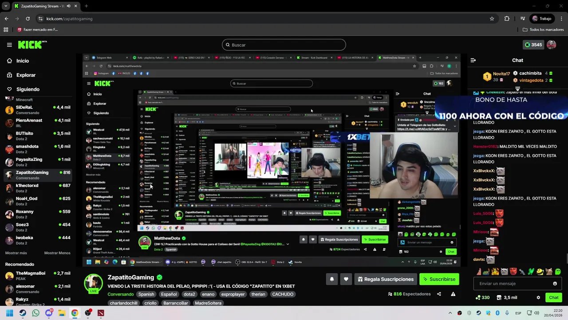Click the dota2 tag
The image size is (568, 320).
(x=189, y=294)
